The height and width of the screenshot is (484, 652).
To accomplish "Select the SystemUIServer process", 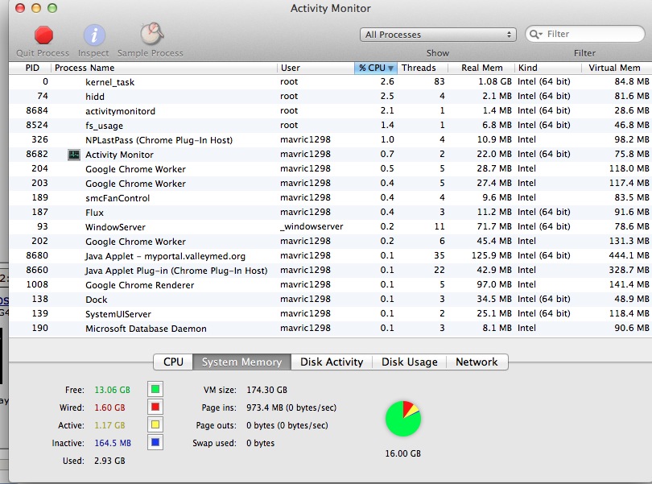I will [x=331, y=314].
